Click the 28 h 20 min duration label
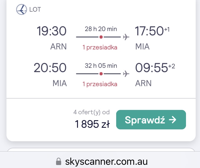This screenshot has width=200, height=168. [101, 29]
